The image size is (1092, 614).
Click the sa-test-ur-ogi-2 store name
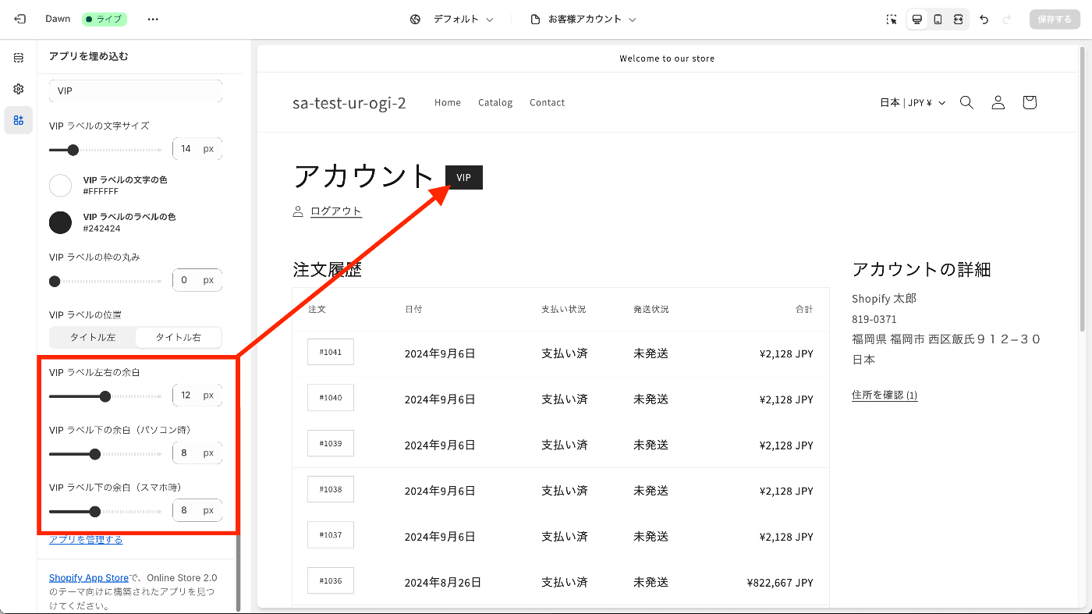point(349,103)
